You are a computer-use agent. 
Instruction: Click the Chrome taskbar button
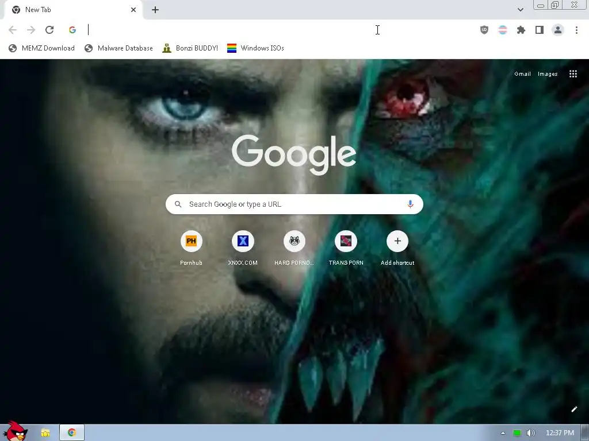[72, 433]
